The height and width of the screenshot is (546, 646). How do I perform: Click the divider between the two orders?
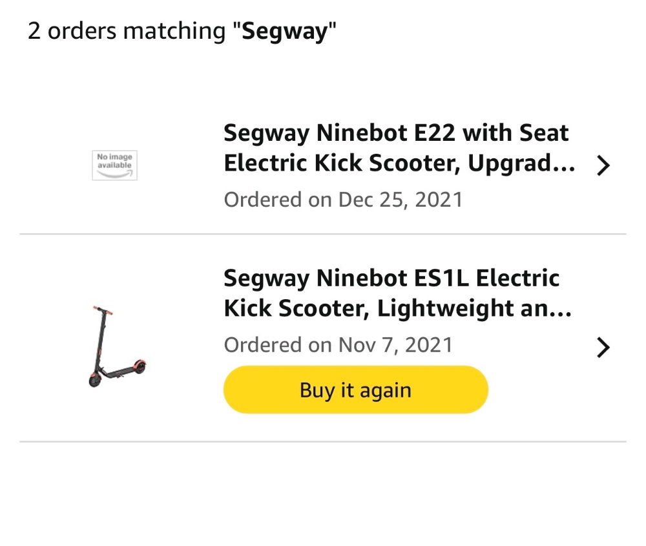pos(323,234)
